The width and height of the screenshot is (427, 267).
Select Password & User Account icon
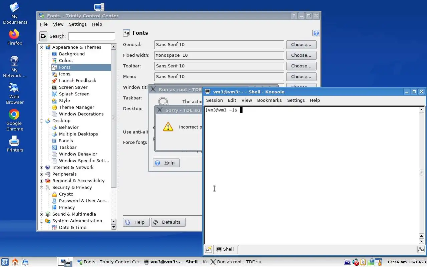pos(54,201)
